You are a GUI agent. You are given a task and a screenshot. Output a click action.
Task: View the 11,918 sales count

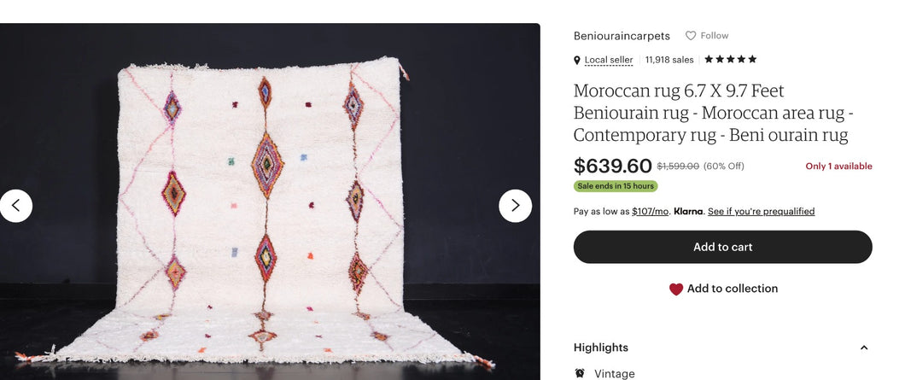(669, 60)
